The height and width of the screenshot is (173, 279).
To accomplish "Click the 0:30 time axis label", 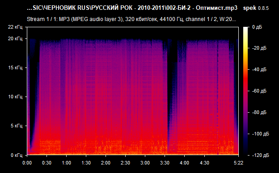I will point(46,163).
